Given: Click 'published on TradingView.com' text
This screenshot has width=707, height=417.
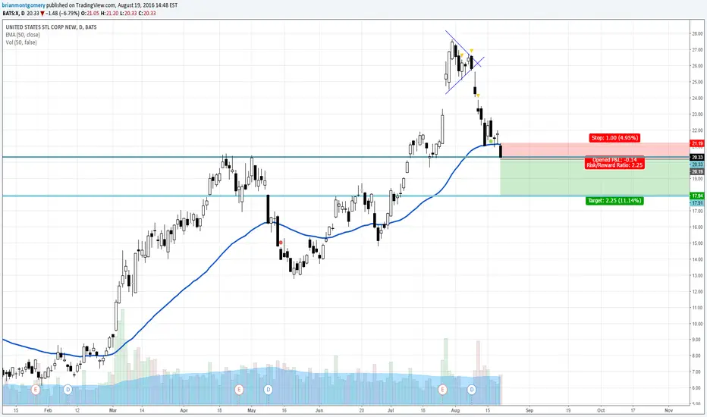Looking at the screenshot, I should 81,5.
